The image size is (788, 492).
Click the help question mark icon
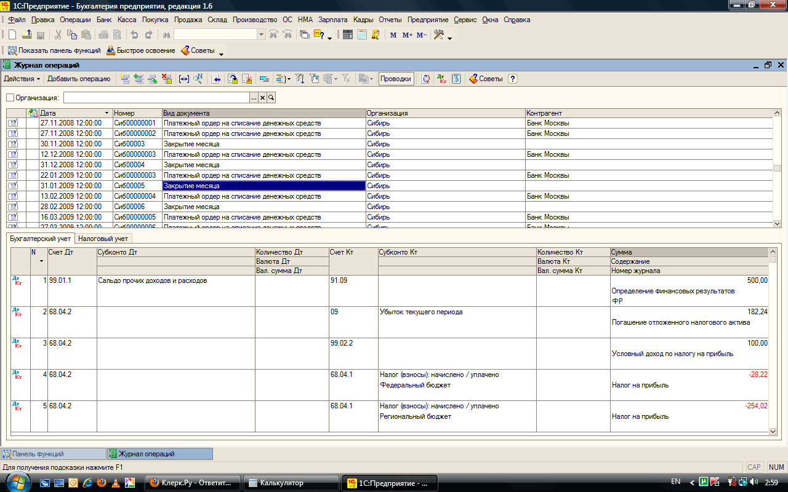(512, 79)
